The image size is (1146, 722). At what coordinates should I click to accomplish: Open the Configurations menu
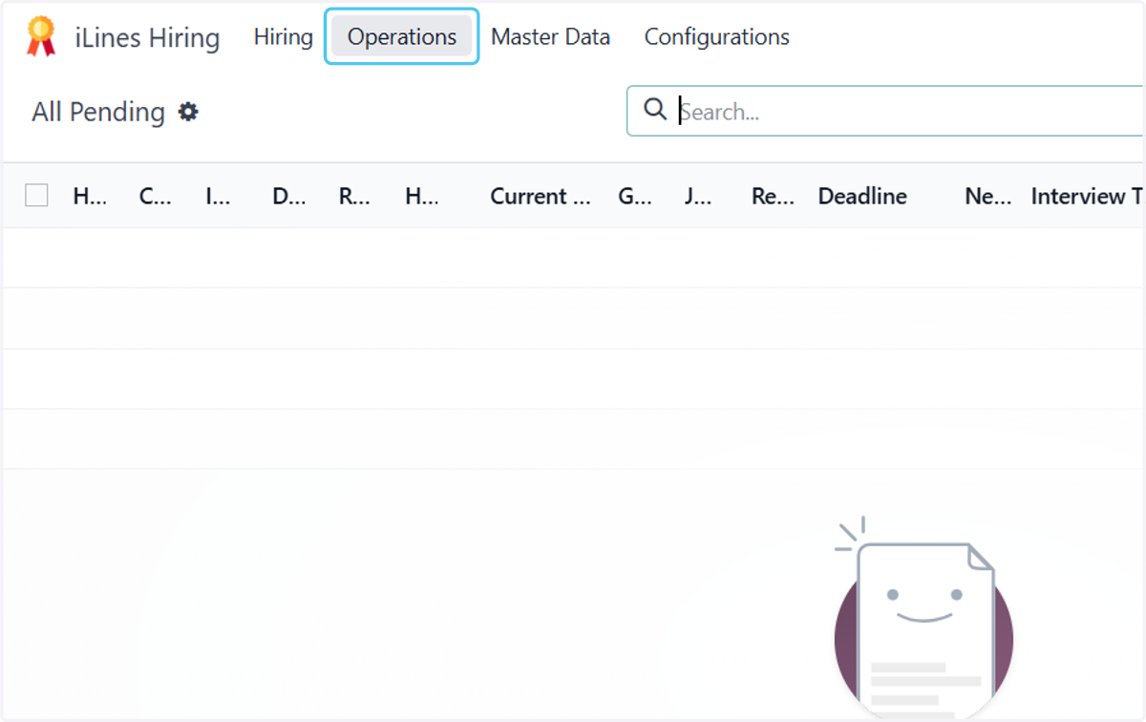tap(717, 37)
